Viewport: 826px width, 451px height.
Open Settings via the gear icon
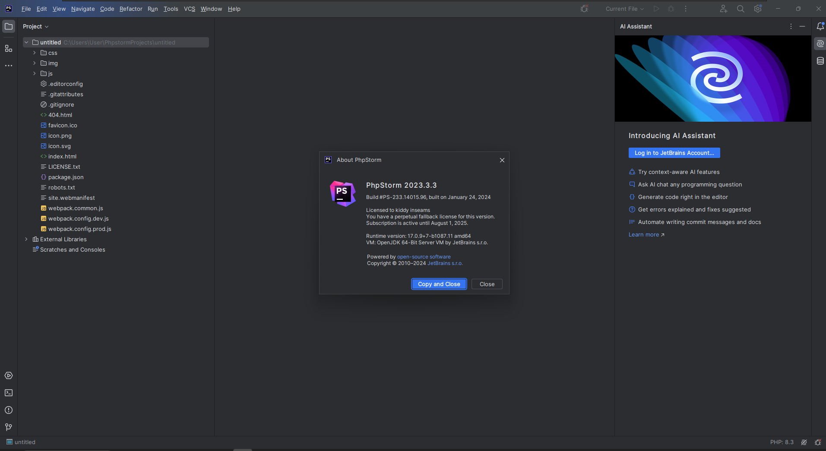pos(758,9)
